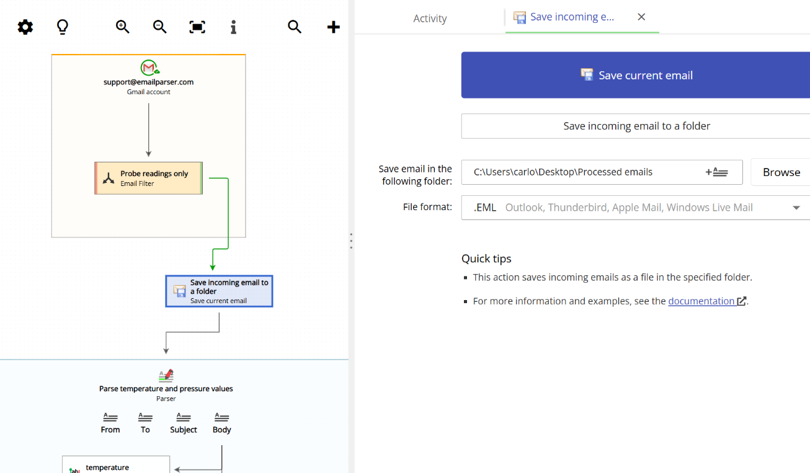Click the info icon in the toolbar
This screenshot has height=473, width=810.
click(x=233, y=27)
